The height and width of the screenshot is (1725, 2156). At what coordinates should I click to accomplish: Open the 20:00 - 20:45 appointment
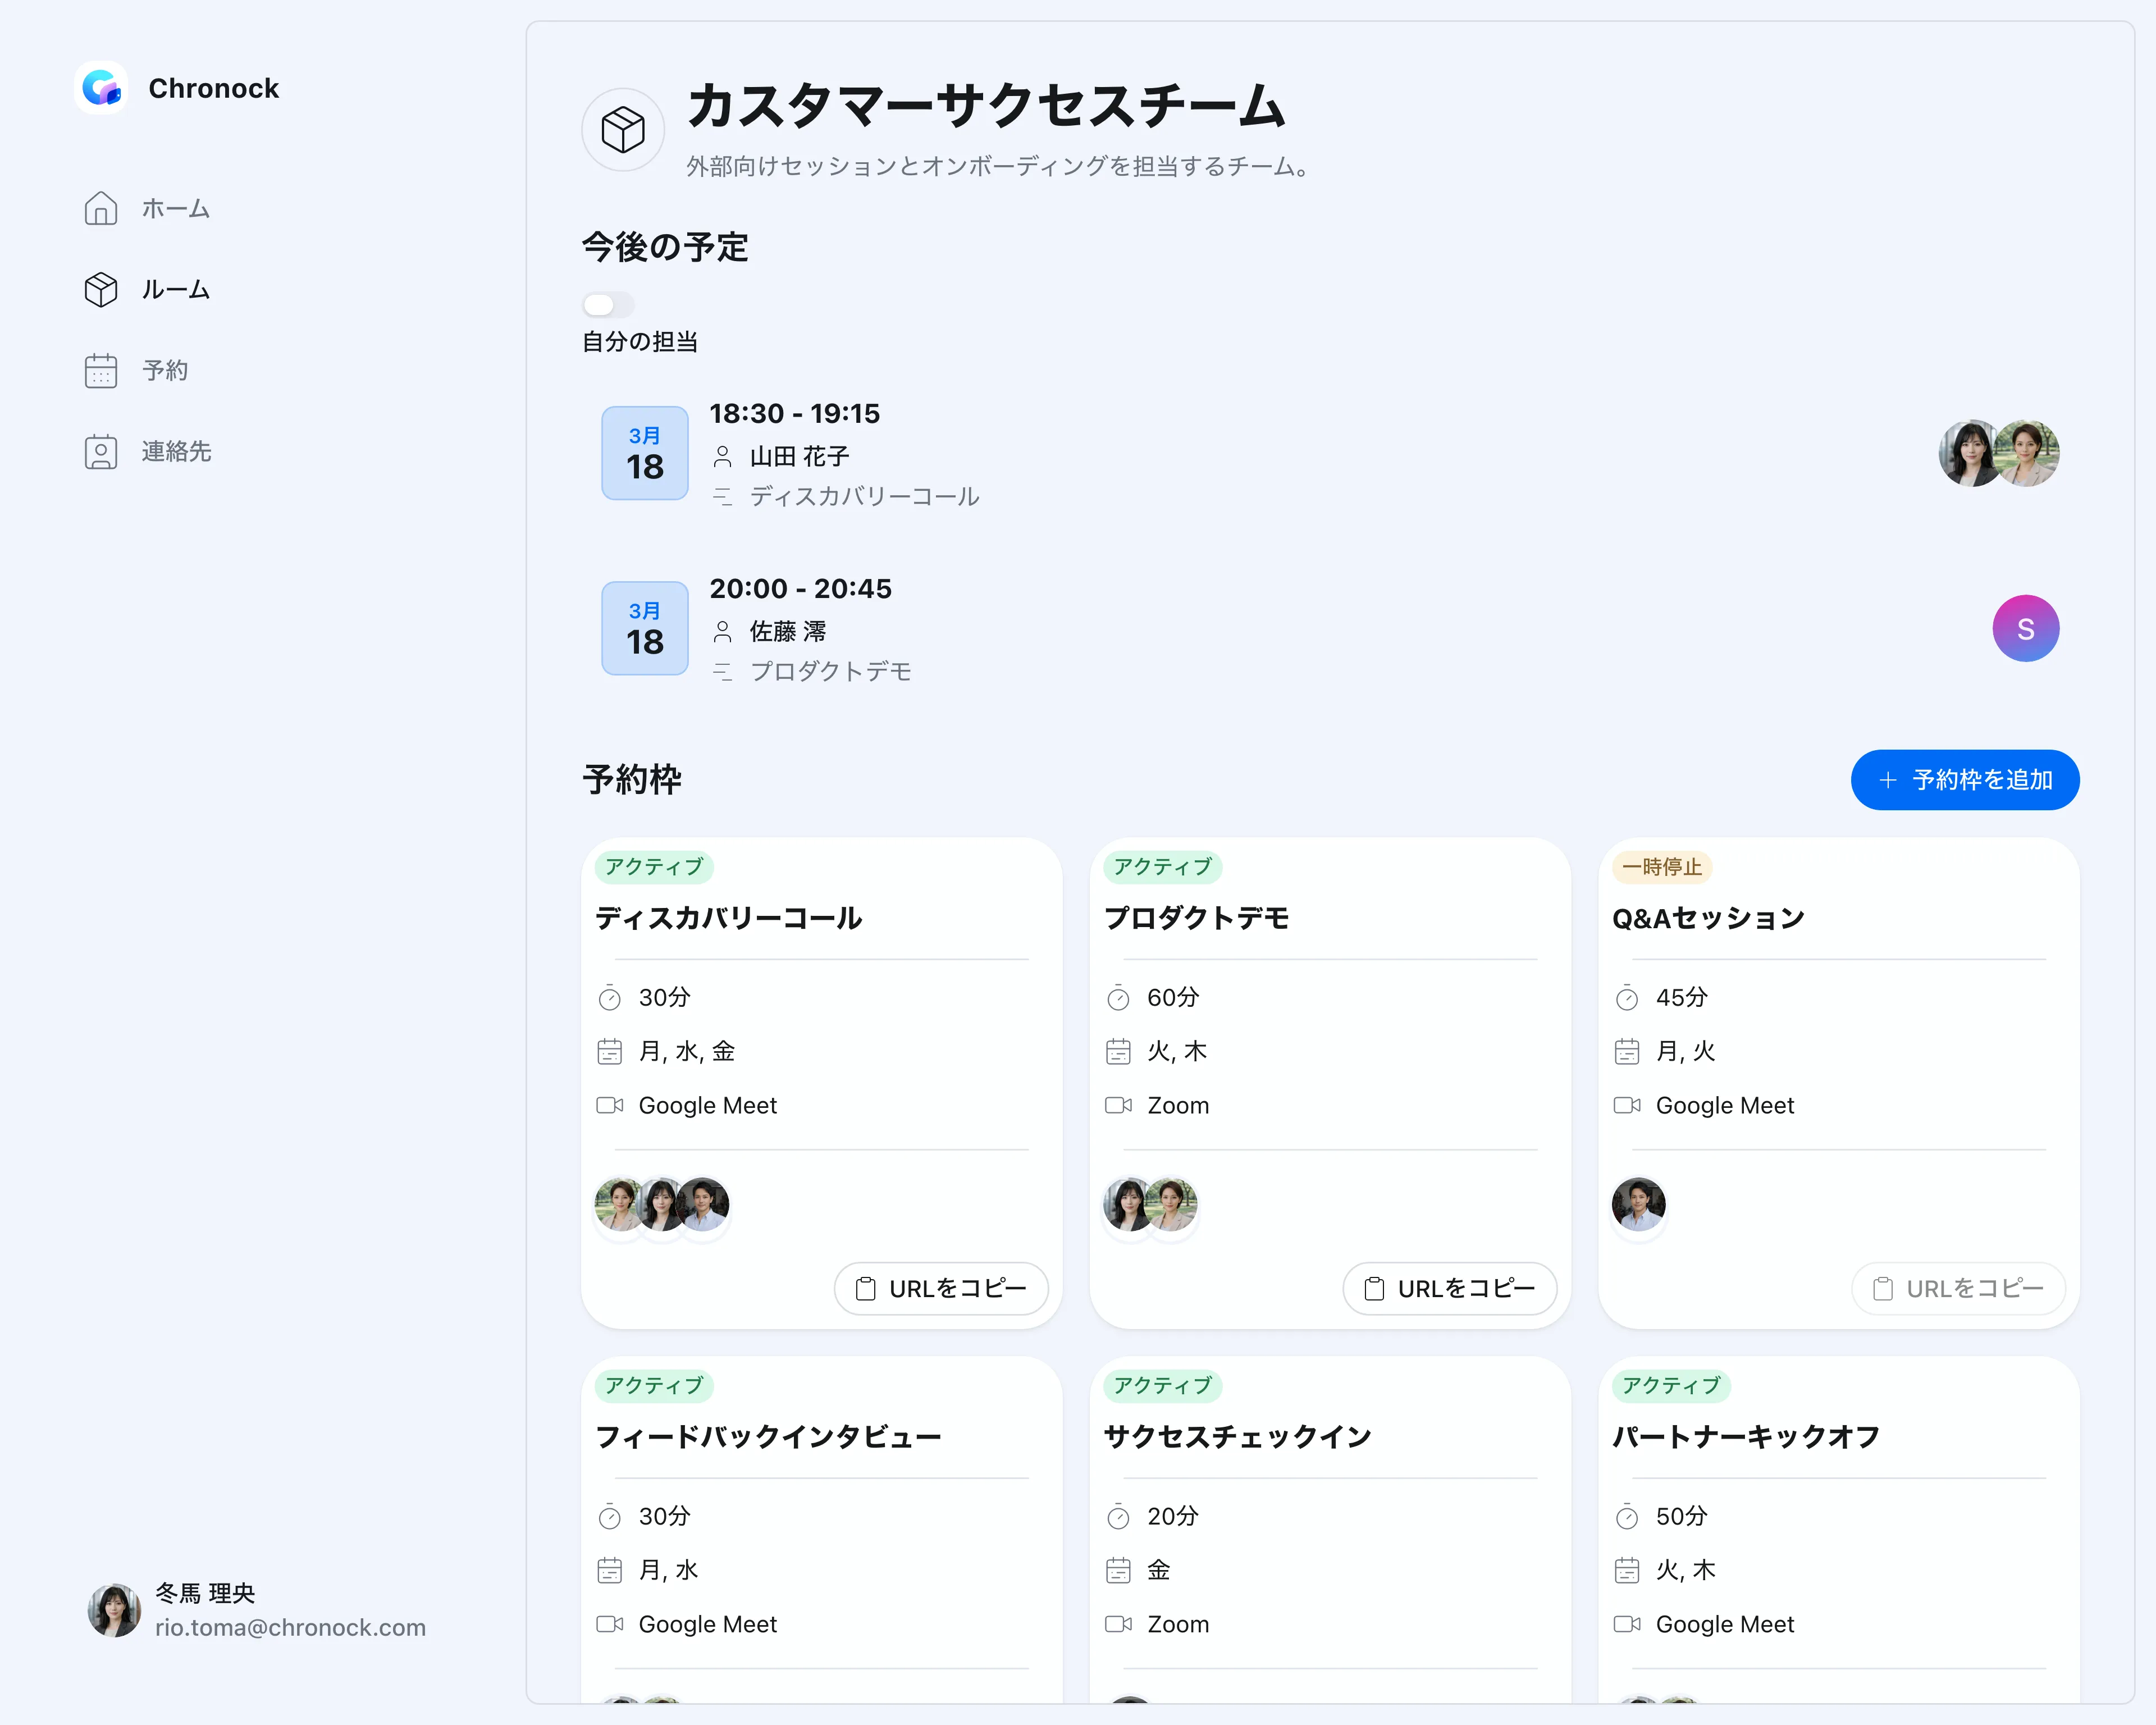click(1330, 628)
